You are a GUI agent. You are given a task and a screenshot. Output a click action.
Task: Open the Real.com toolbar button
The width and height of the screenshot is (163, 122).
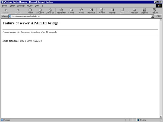click(x=134, y=11)
